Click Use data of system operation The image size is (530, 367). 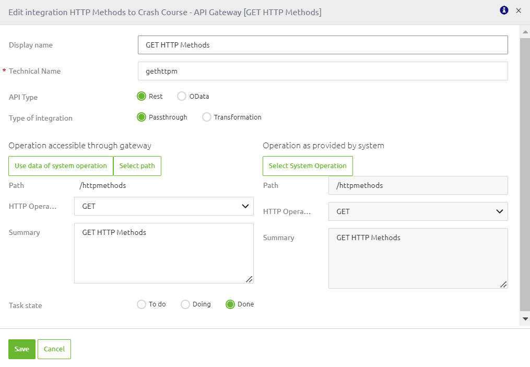61,165
